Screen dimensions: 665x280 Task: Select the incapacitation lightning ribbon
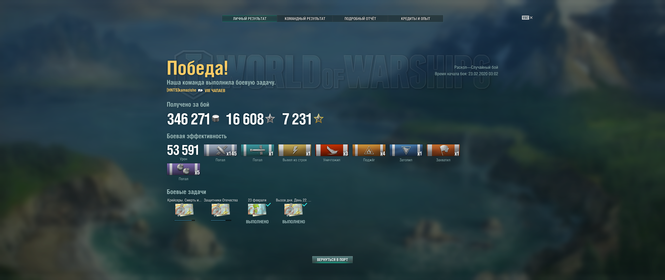295,150
